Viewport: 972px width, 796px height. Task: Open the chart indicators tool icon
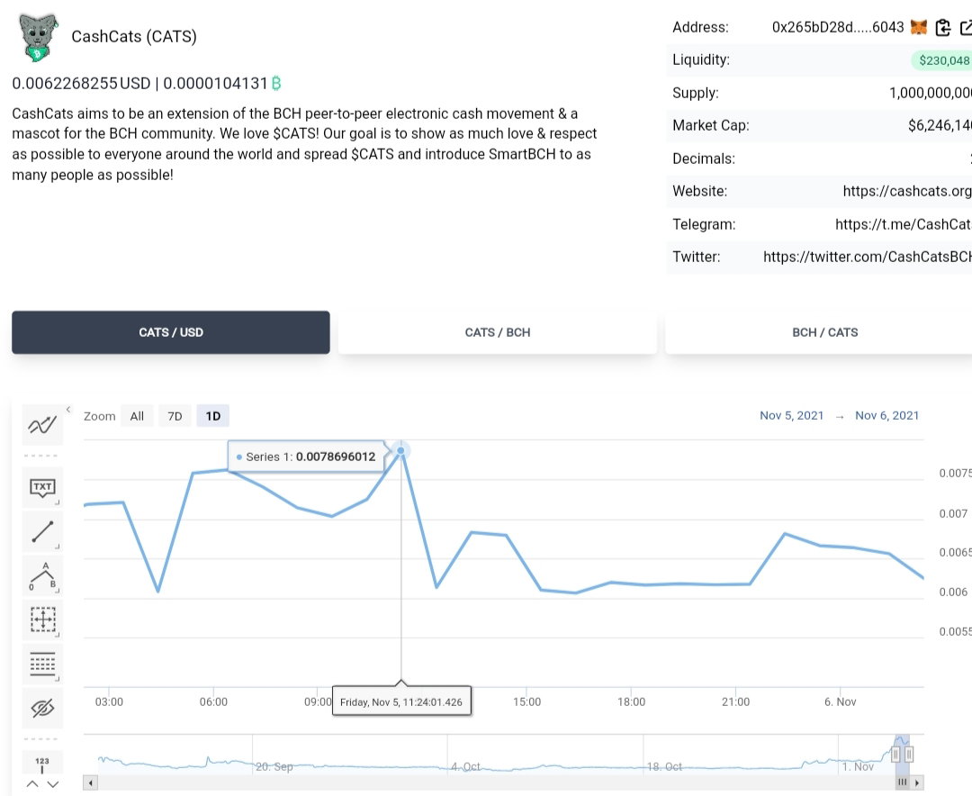coord(42,425)
